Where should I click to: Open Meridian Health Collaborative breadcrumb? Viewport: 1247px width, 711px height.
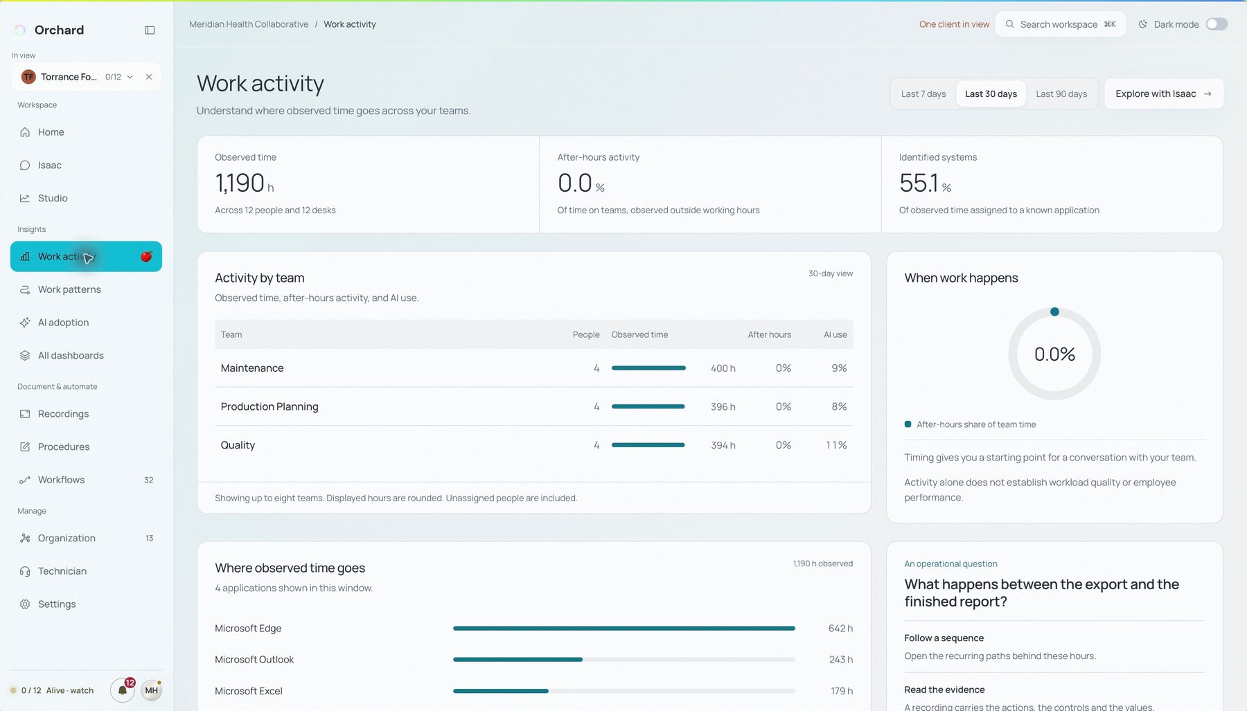[x=249, y=24]
